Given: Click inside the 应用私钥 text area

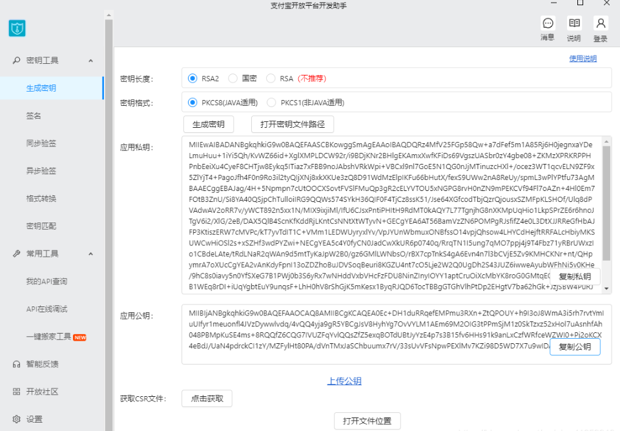Looking at the screenshot, I should coord(391,215).
